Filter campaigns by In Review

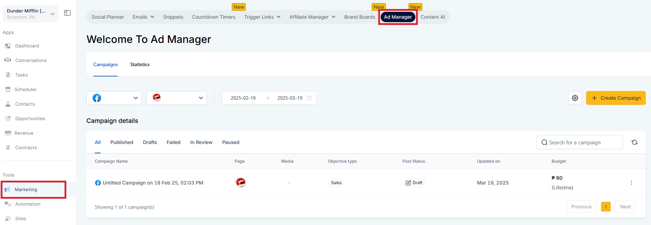tap(201, 142)
